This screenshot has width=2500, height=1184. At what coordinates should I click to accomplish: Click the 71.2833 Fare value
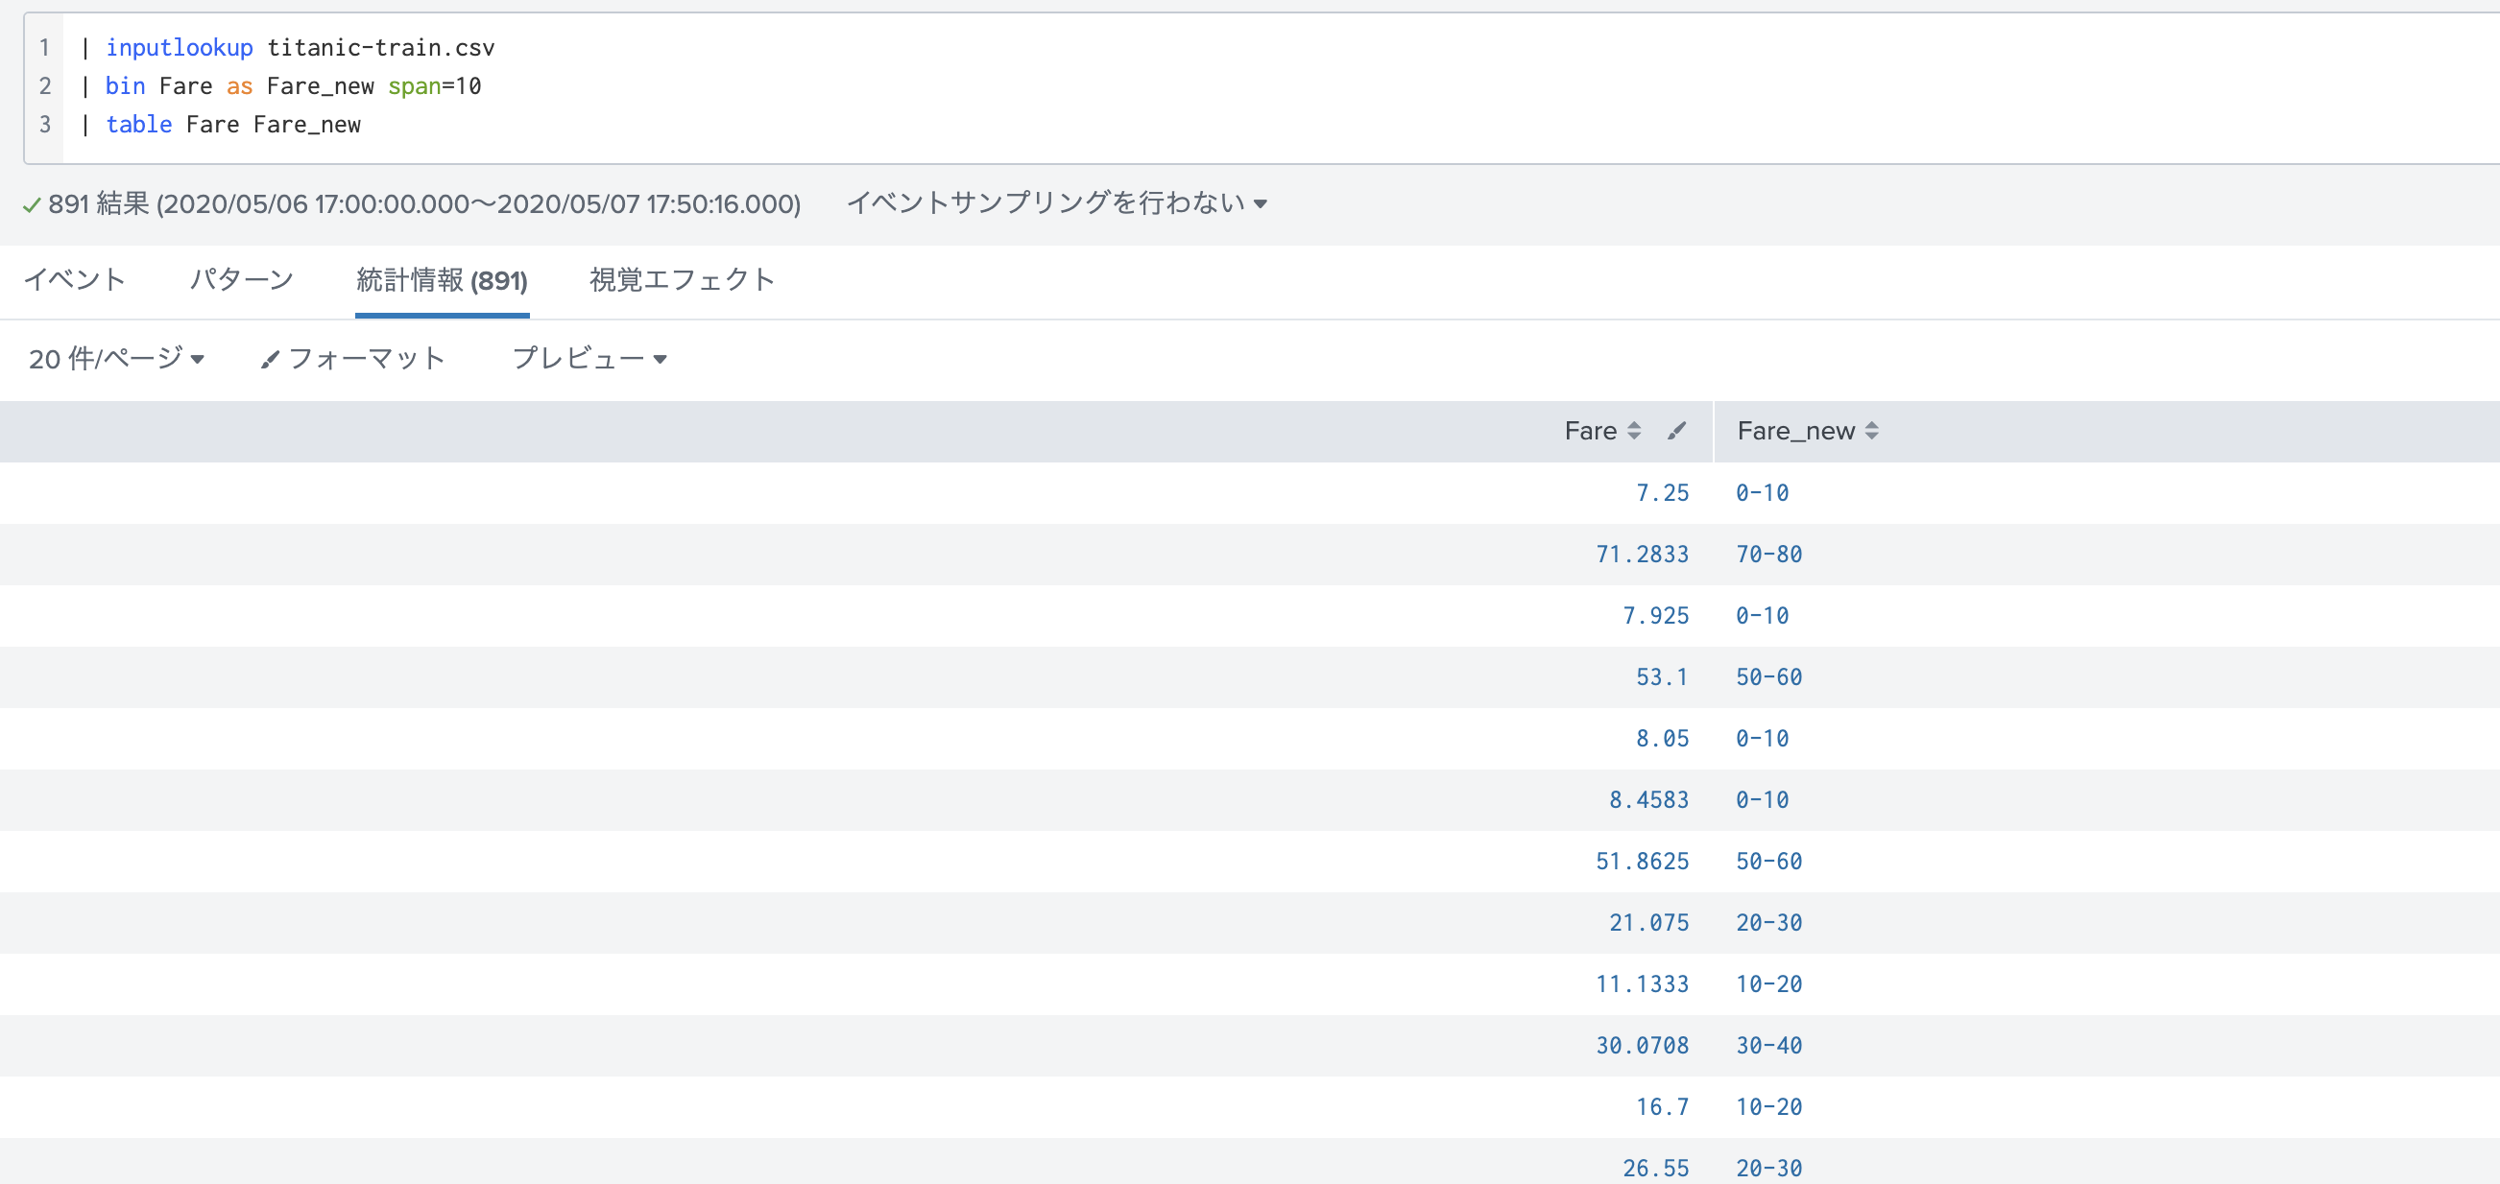[1642, 554]
